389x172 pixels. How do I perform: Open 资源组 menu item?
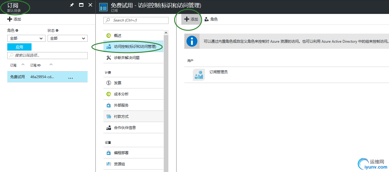tap(133, 164)
